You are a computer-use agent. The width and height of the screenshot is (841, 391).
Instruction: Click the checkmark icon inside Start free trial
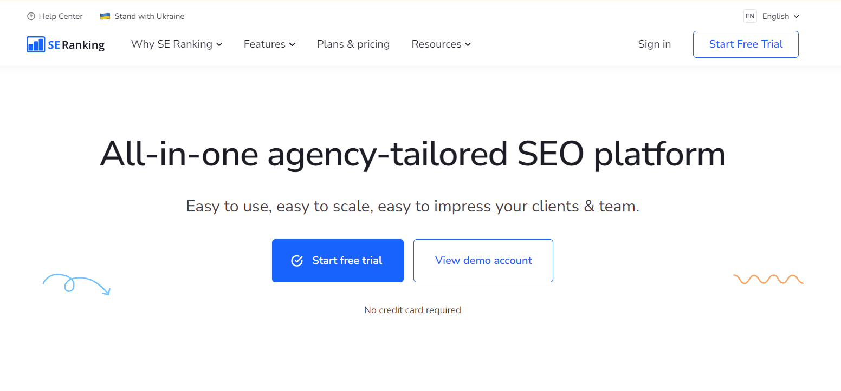point(297,260)
